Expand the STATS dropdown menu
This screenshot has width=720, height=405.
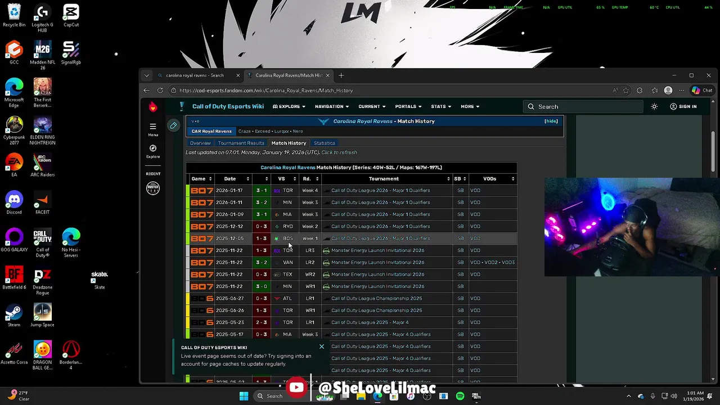[x=441, y=106]
